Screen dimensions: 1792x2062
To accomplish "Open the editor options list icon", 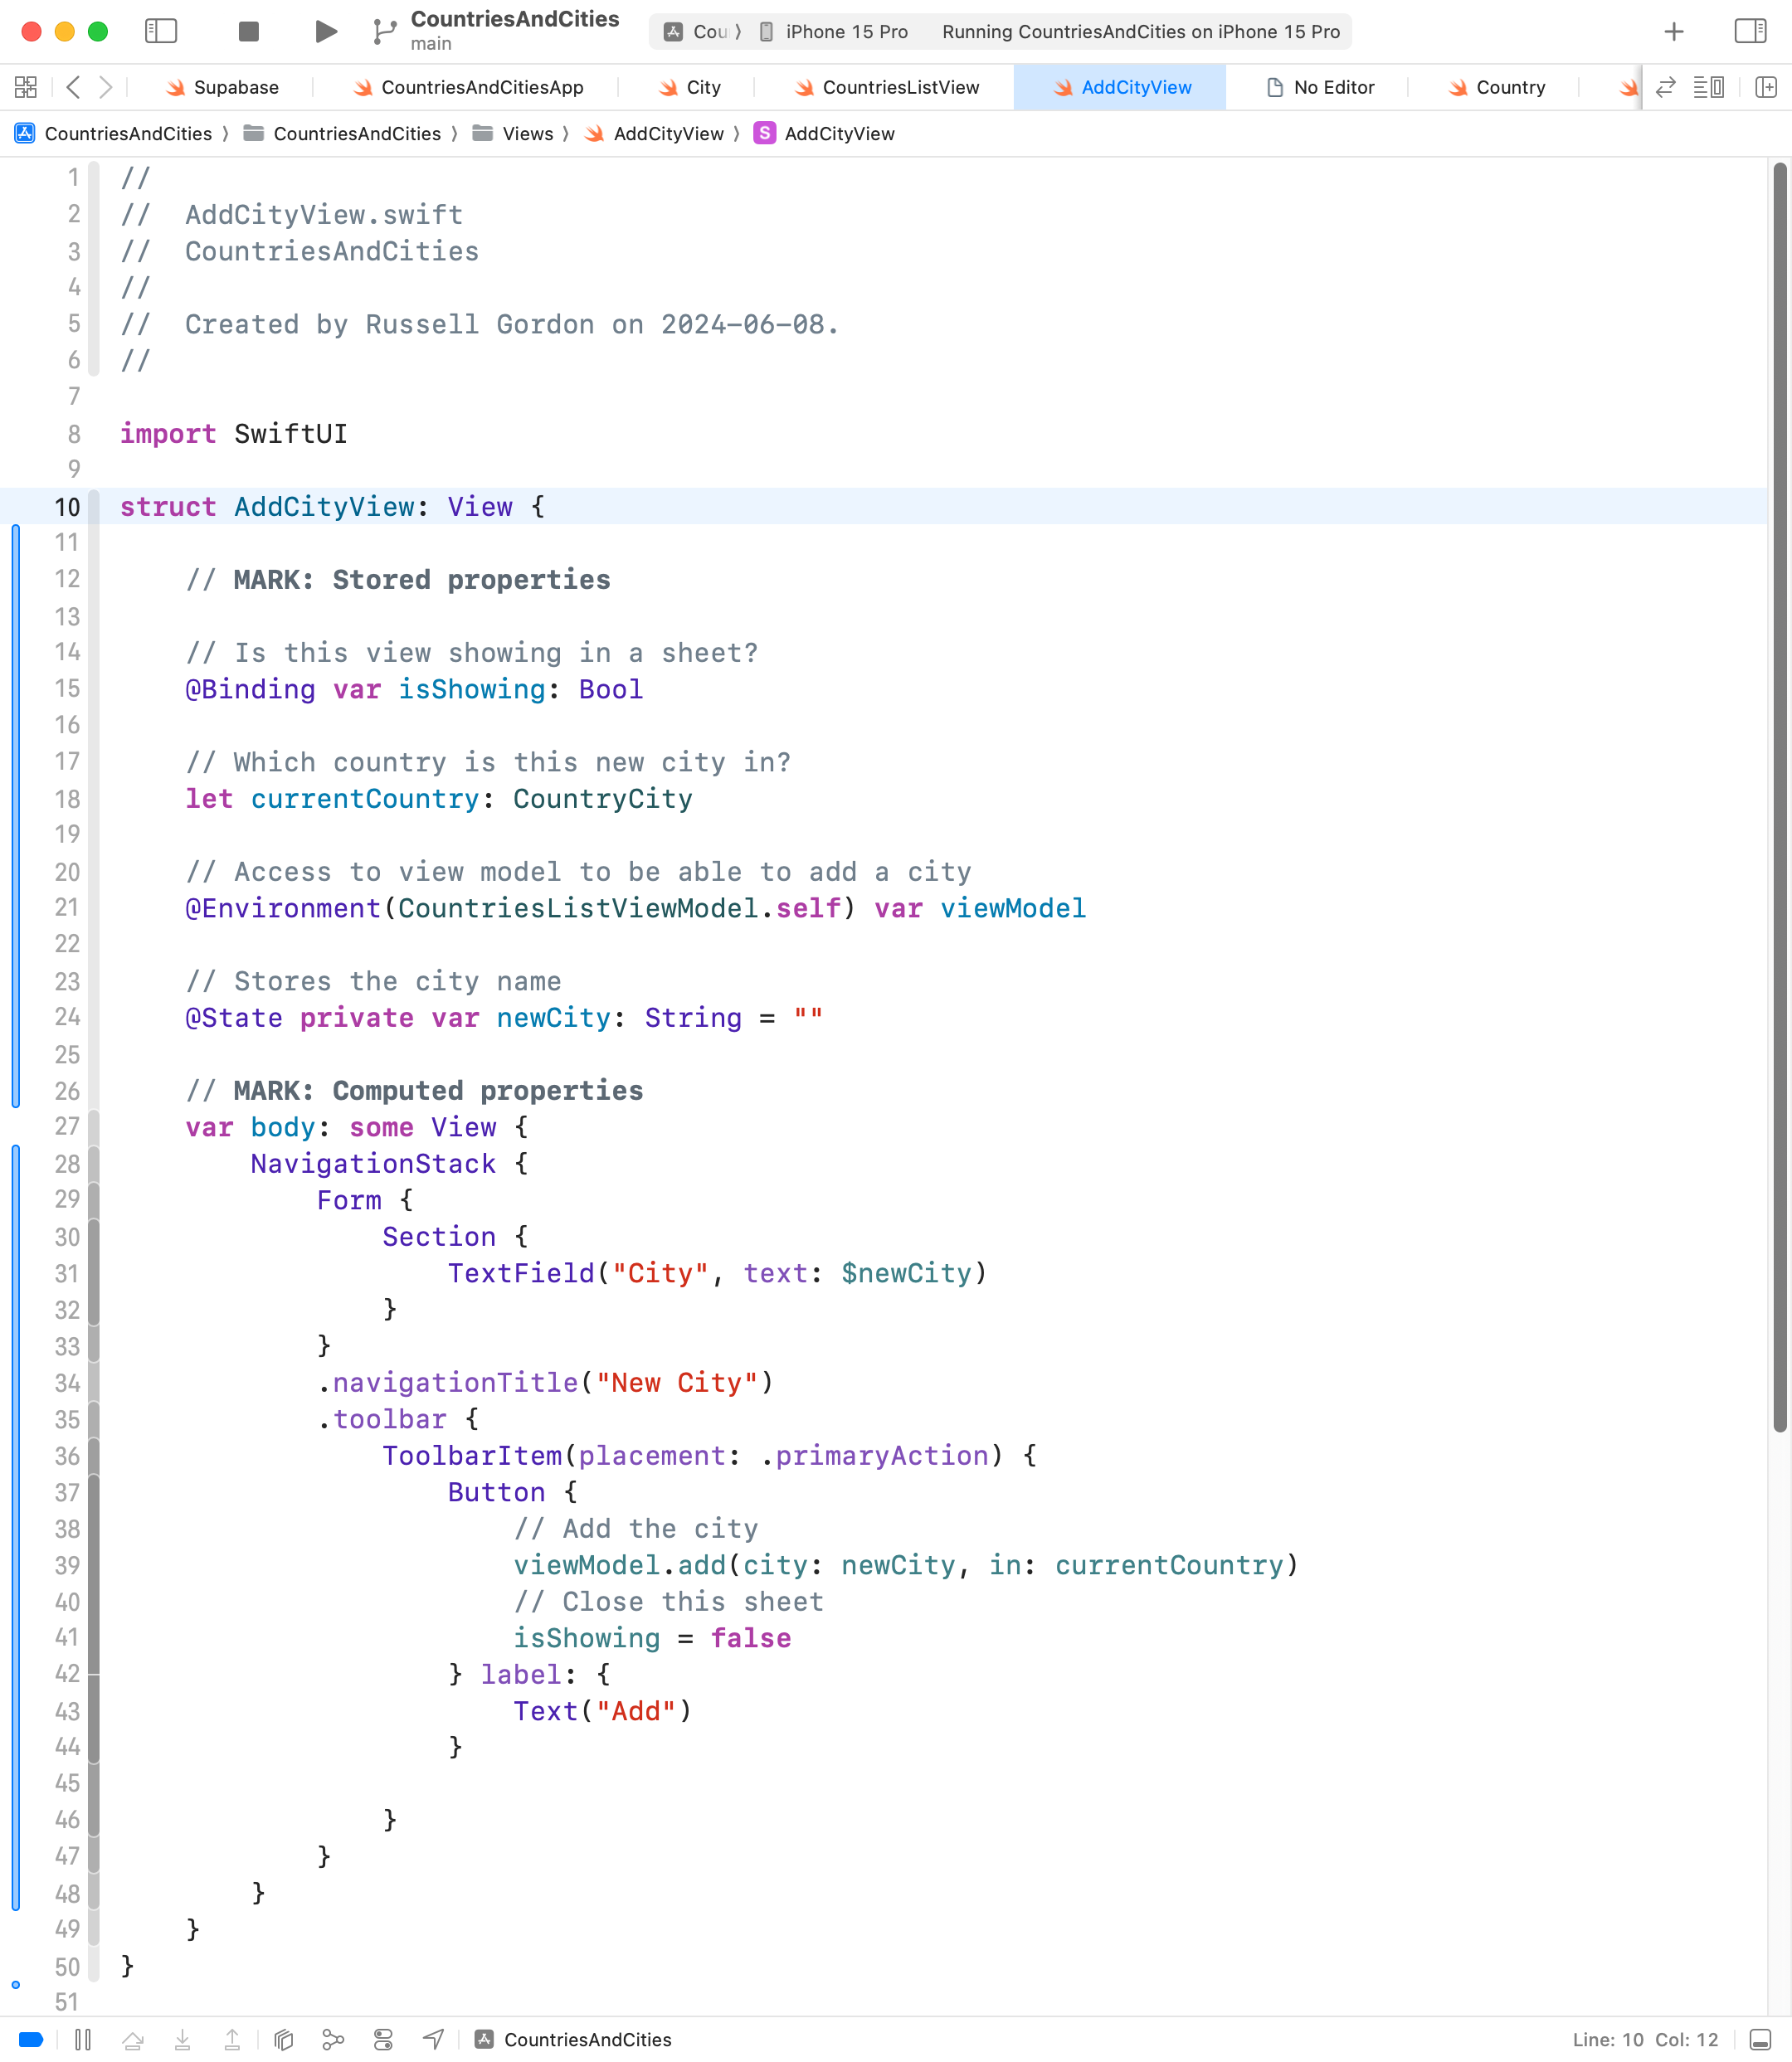I will tap(1709, 87).
